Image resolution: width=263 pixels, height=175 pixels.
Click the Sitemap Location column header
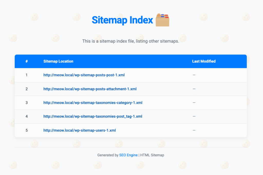pos(58,61)
